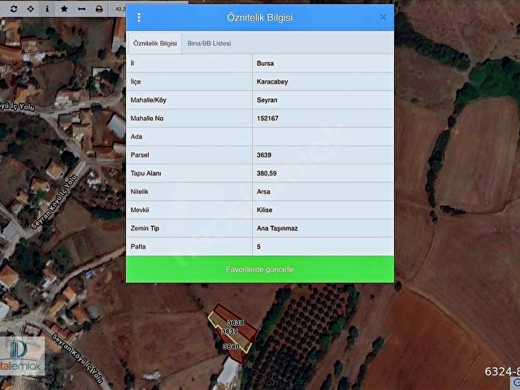Screen dimensions: 520x390
Task: Click highlighted parcel 3639 label on map
Action: 230,331
